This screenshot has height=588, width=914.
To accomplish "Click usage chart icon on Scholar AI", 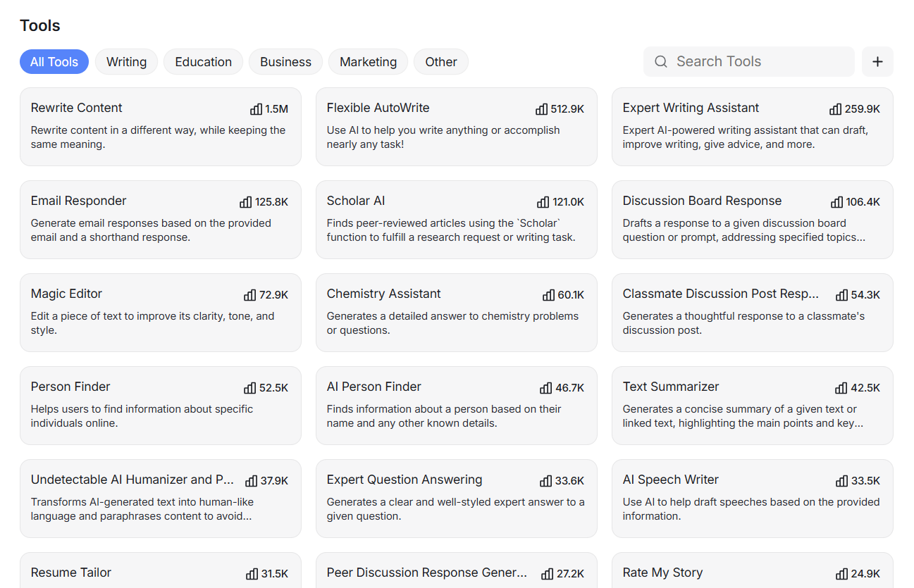I will (543, 202).
